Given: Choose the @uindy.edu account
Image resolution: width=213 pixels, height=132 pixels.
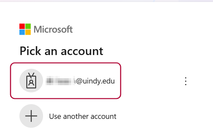Looking at the screenshot, I should 65,81.
